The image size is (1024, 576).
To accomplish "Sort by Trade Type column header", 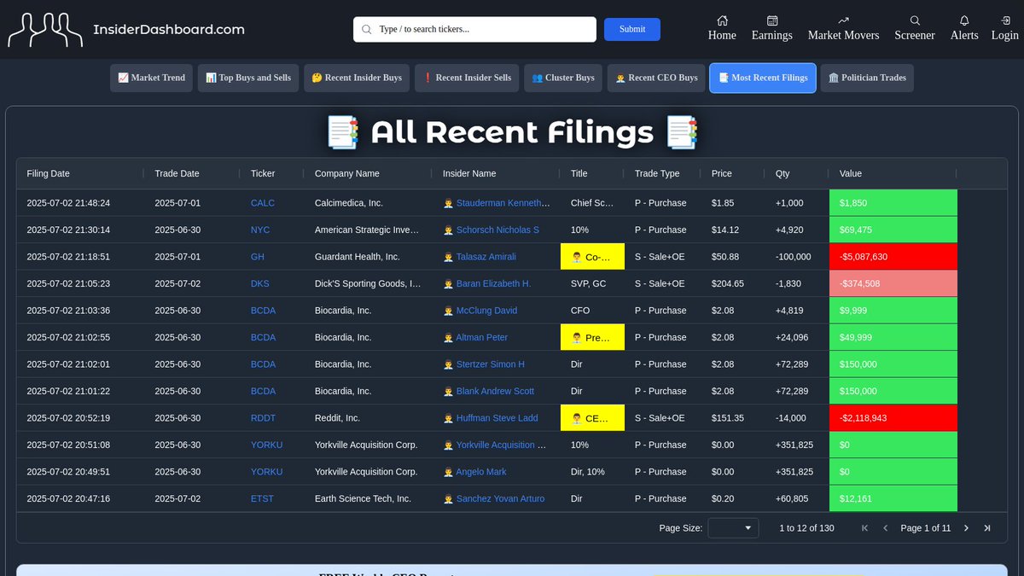I will coord(657,173).
